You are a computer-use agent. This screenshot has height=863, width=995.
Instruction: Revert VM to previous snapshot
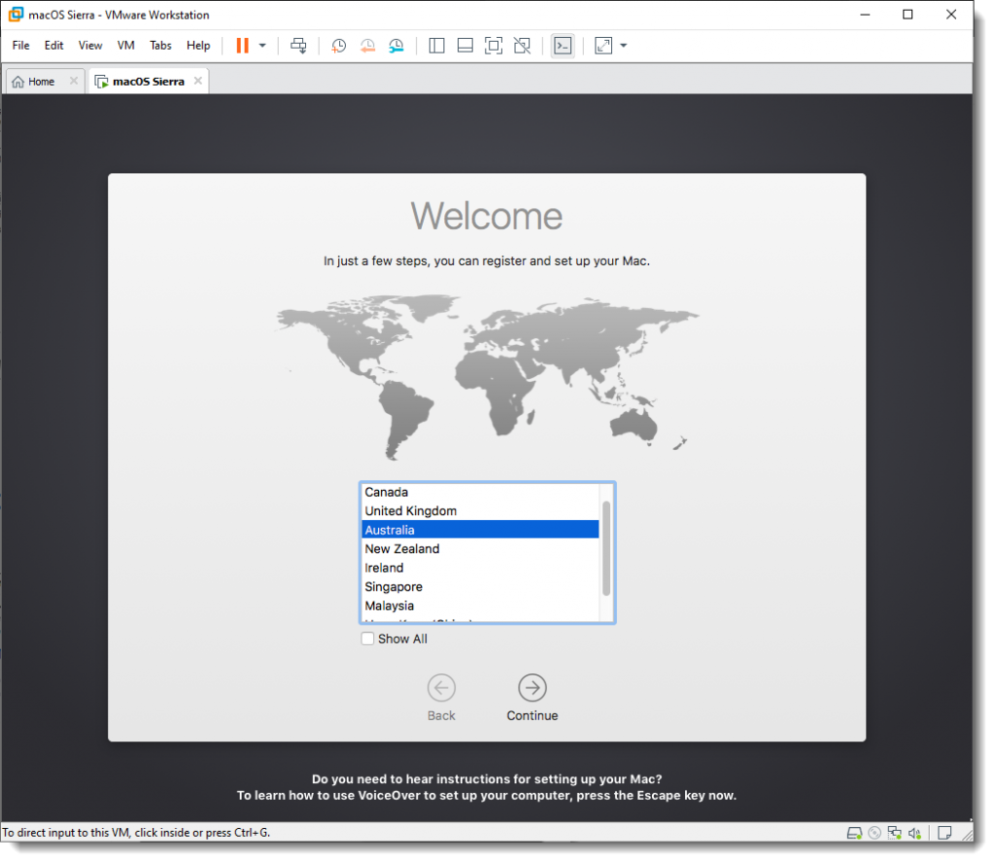click(367, 46)
